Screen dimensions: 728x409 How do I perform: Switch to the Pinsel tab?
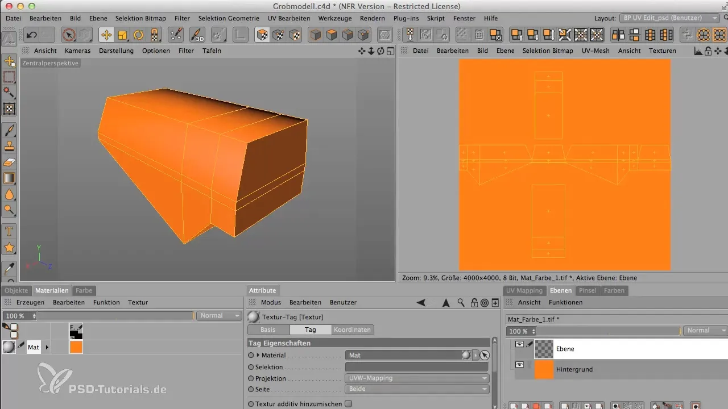point(588,290)
